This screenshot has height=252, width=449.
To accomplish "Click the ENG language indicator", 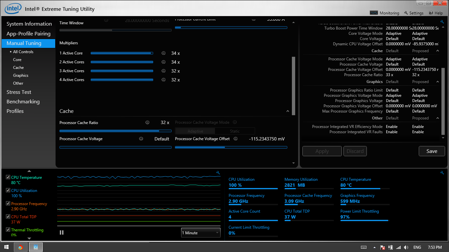I will pos(417,247).
